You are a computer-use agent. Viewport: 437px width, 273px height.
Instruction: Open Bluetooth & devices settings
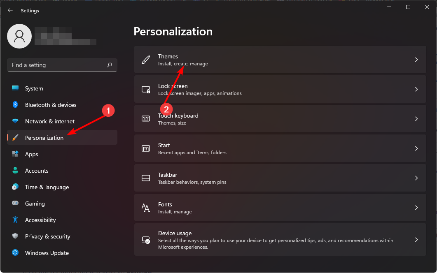(x=15, y=105)
